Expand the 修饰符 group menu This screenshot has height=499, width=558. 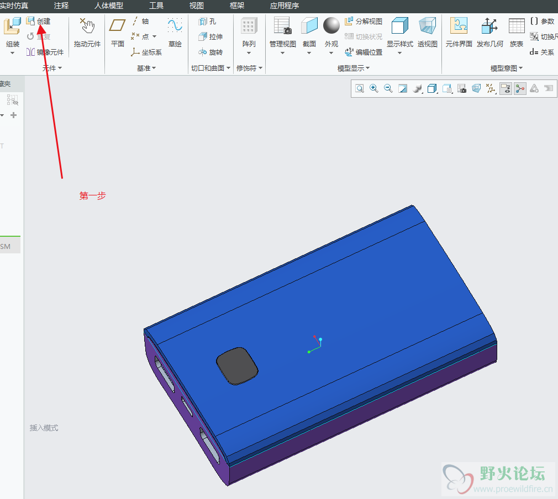250,68
